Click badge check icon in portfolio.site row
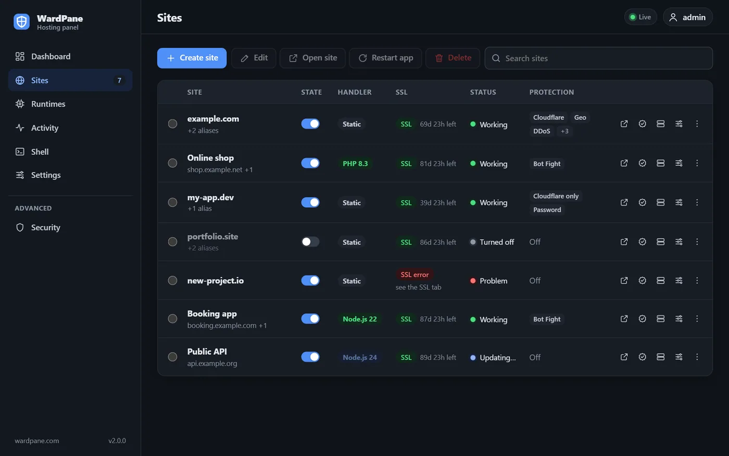 (642, 242)
